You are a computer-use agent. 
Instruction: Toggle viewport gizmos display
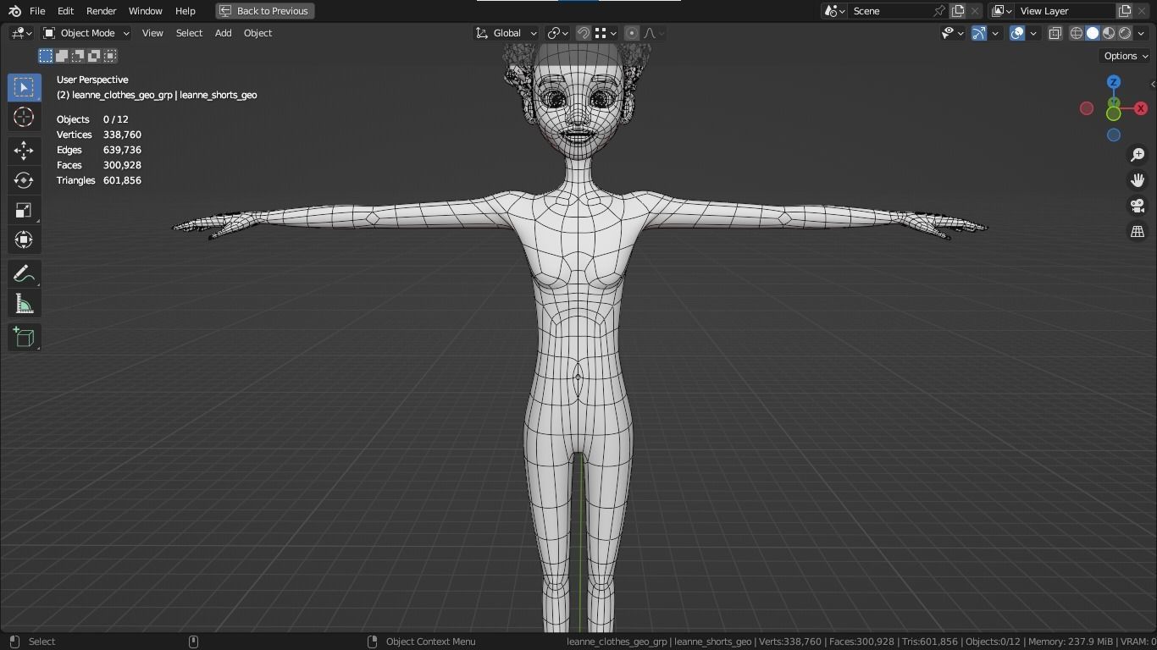coord(978,33)
